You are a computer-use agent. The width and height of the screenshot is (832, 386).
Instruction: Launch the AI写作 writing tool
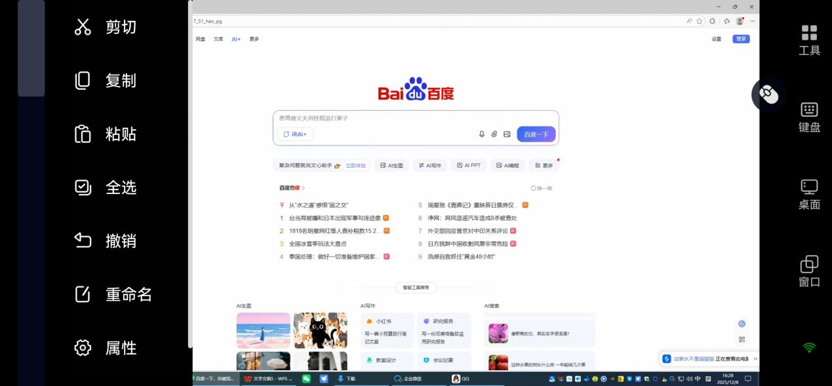coord(429,165)
